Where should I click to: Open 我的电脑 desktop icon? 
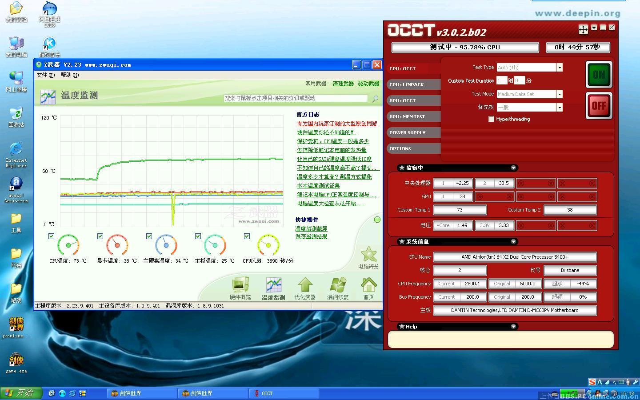click(x=16, y=47)
